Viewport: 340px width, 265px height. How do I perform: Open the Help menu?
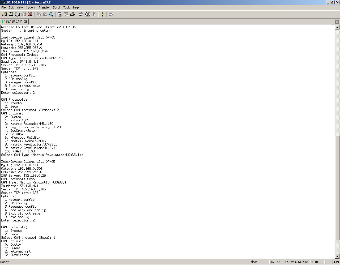(76, 7)
